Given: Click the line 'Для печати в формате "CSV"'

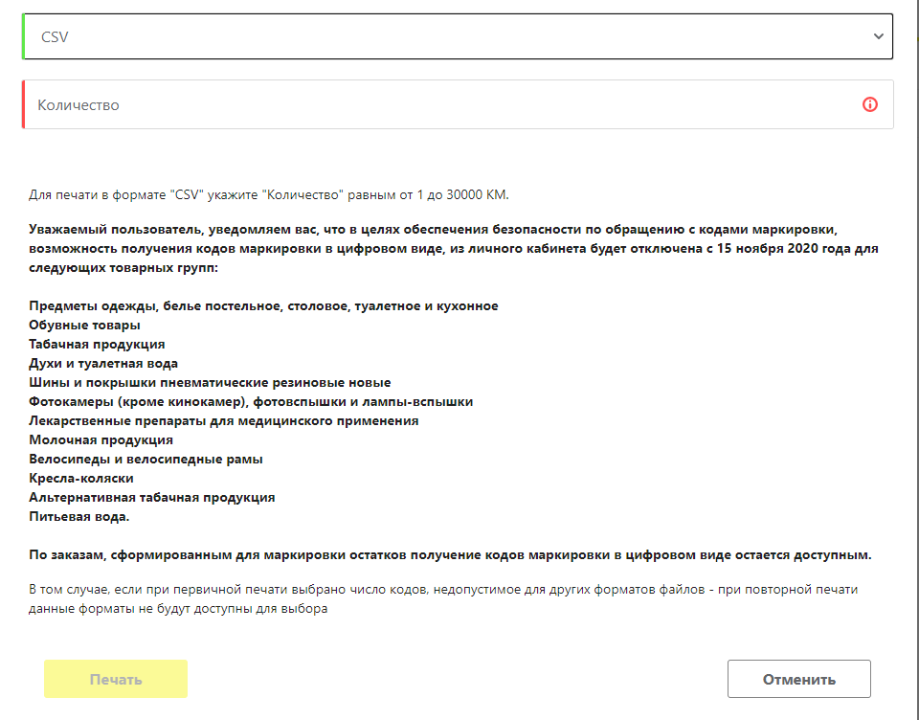Looking at the screenshot, I should pyautogui.click(x=269, y=194).
